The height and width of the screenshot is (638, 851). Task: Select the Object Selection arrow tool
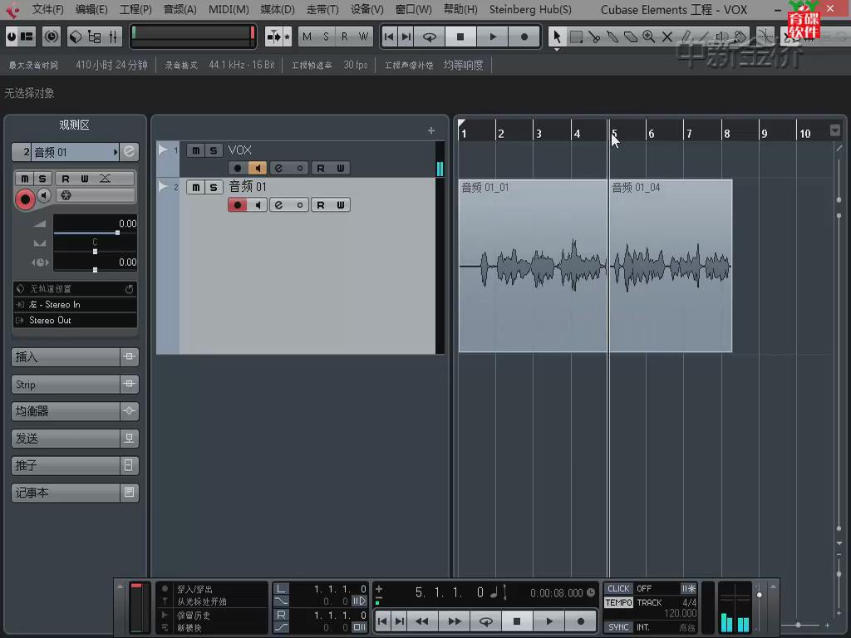pyautogui.click(x=557, y=37)
